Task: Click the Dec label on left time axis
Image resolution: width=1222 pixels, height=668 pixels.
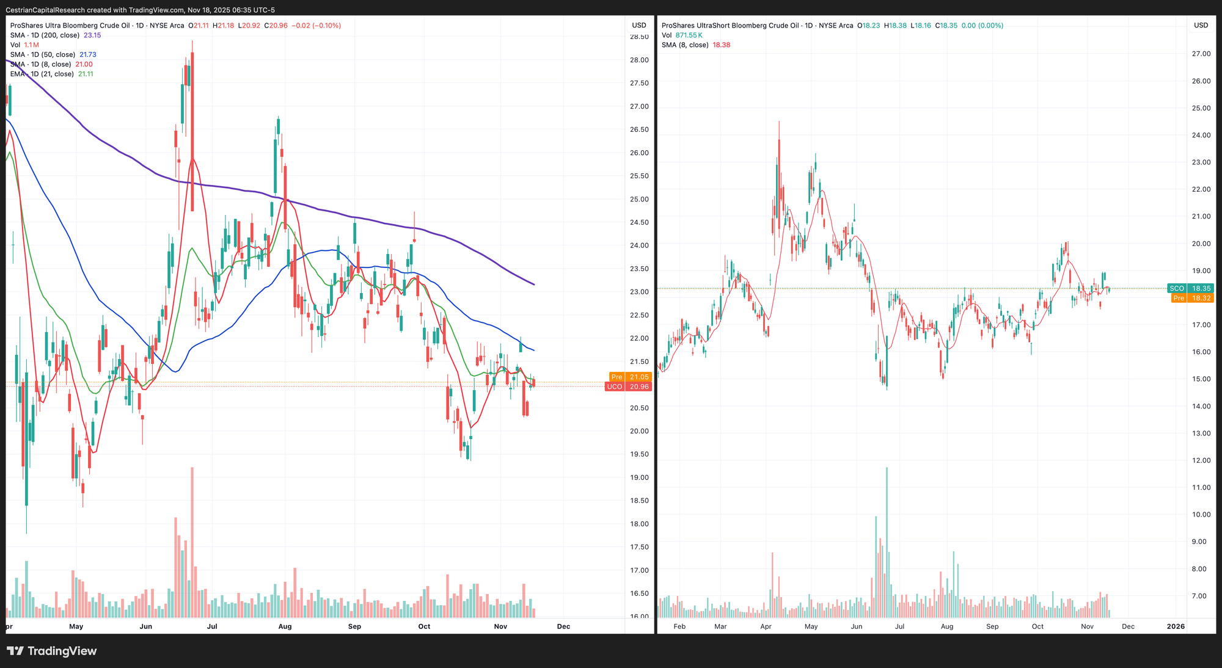Action: 563,626
